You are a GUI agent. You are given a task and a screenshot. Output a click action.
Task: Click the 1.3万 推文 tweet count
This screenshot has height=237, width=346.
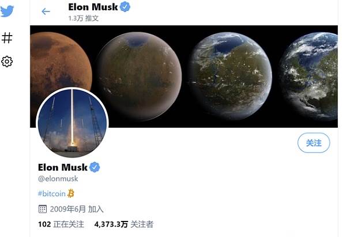pyautogui.click(x=83, y=18)
